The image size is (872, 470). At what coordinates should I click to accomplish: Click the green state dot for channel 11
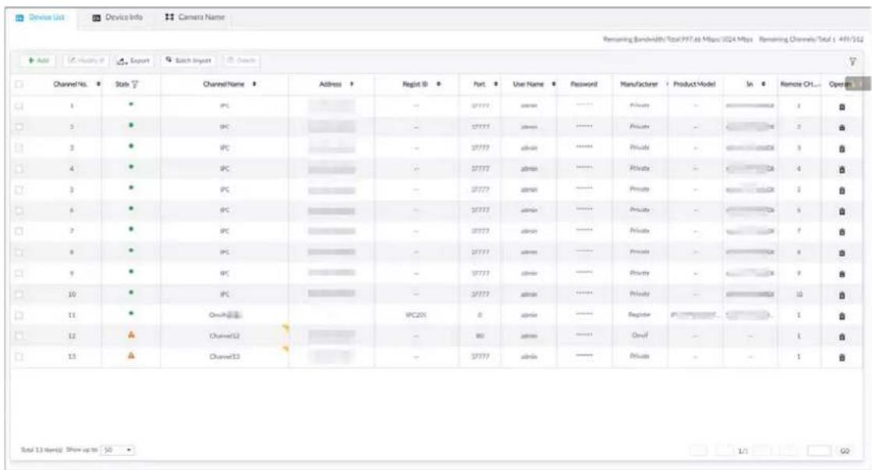point(131,313)
